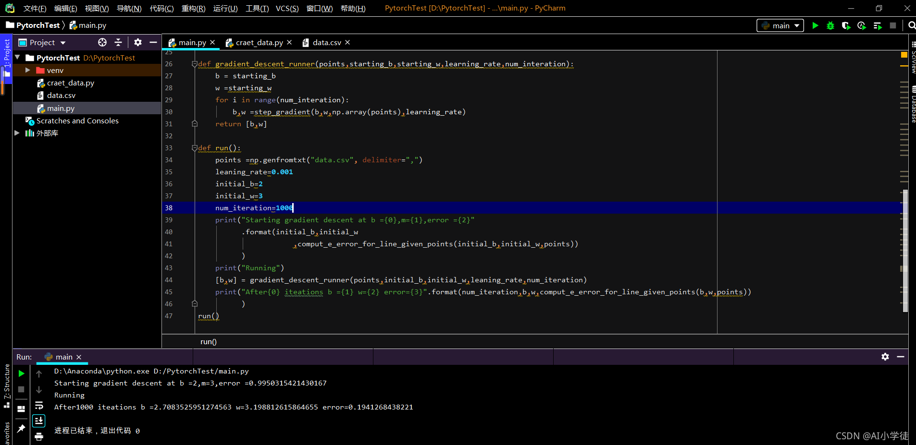
Task: Collapse all in the Project panel toolbar
Action: coord(118,42)
